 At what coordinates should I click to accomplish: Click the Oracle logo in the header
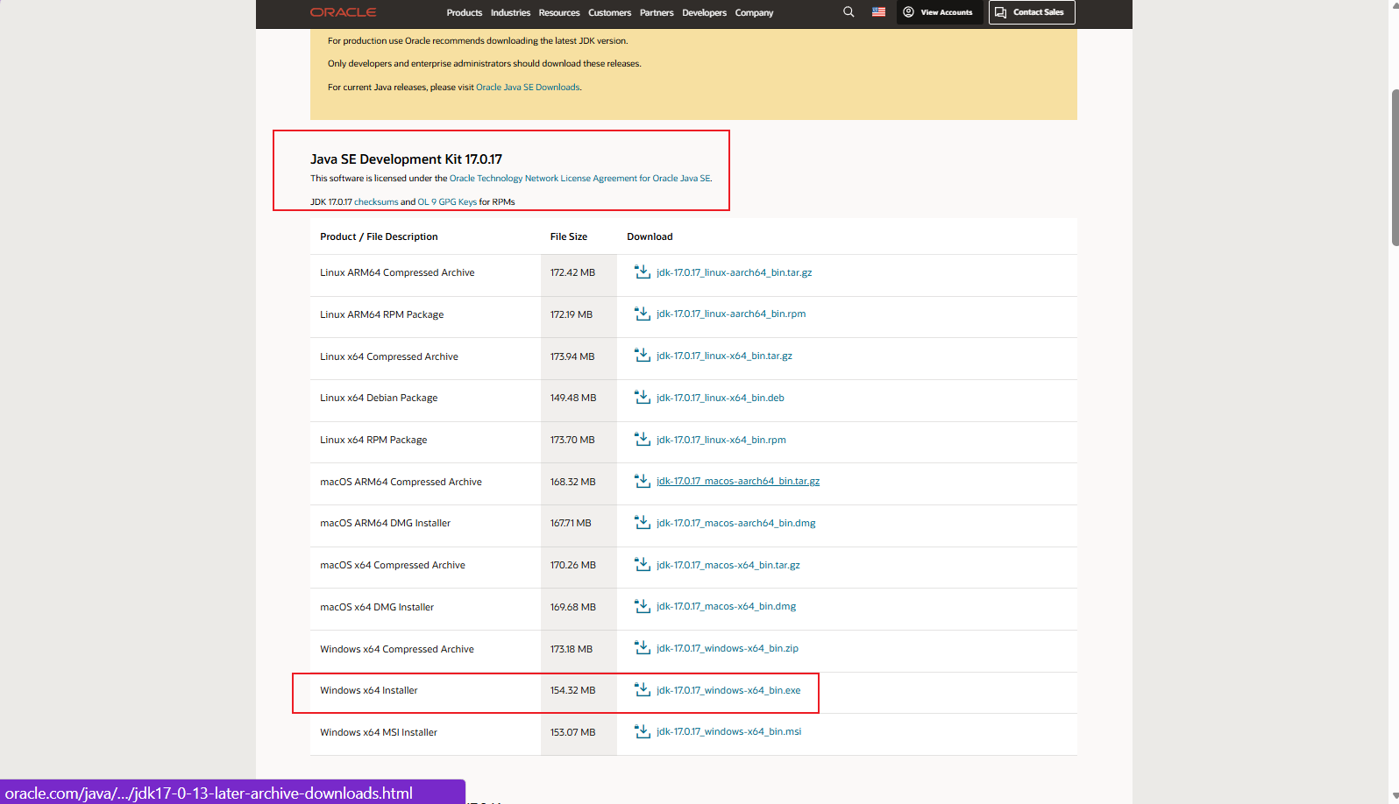click(343, 12)
